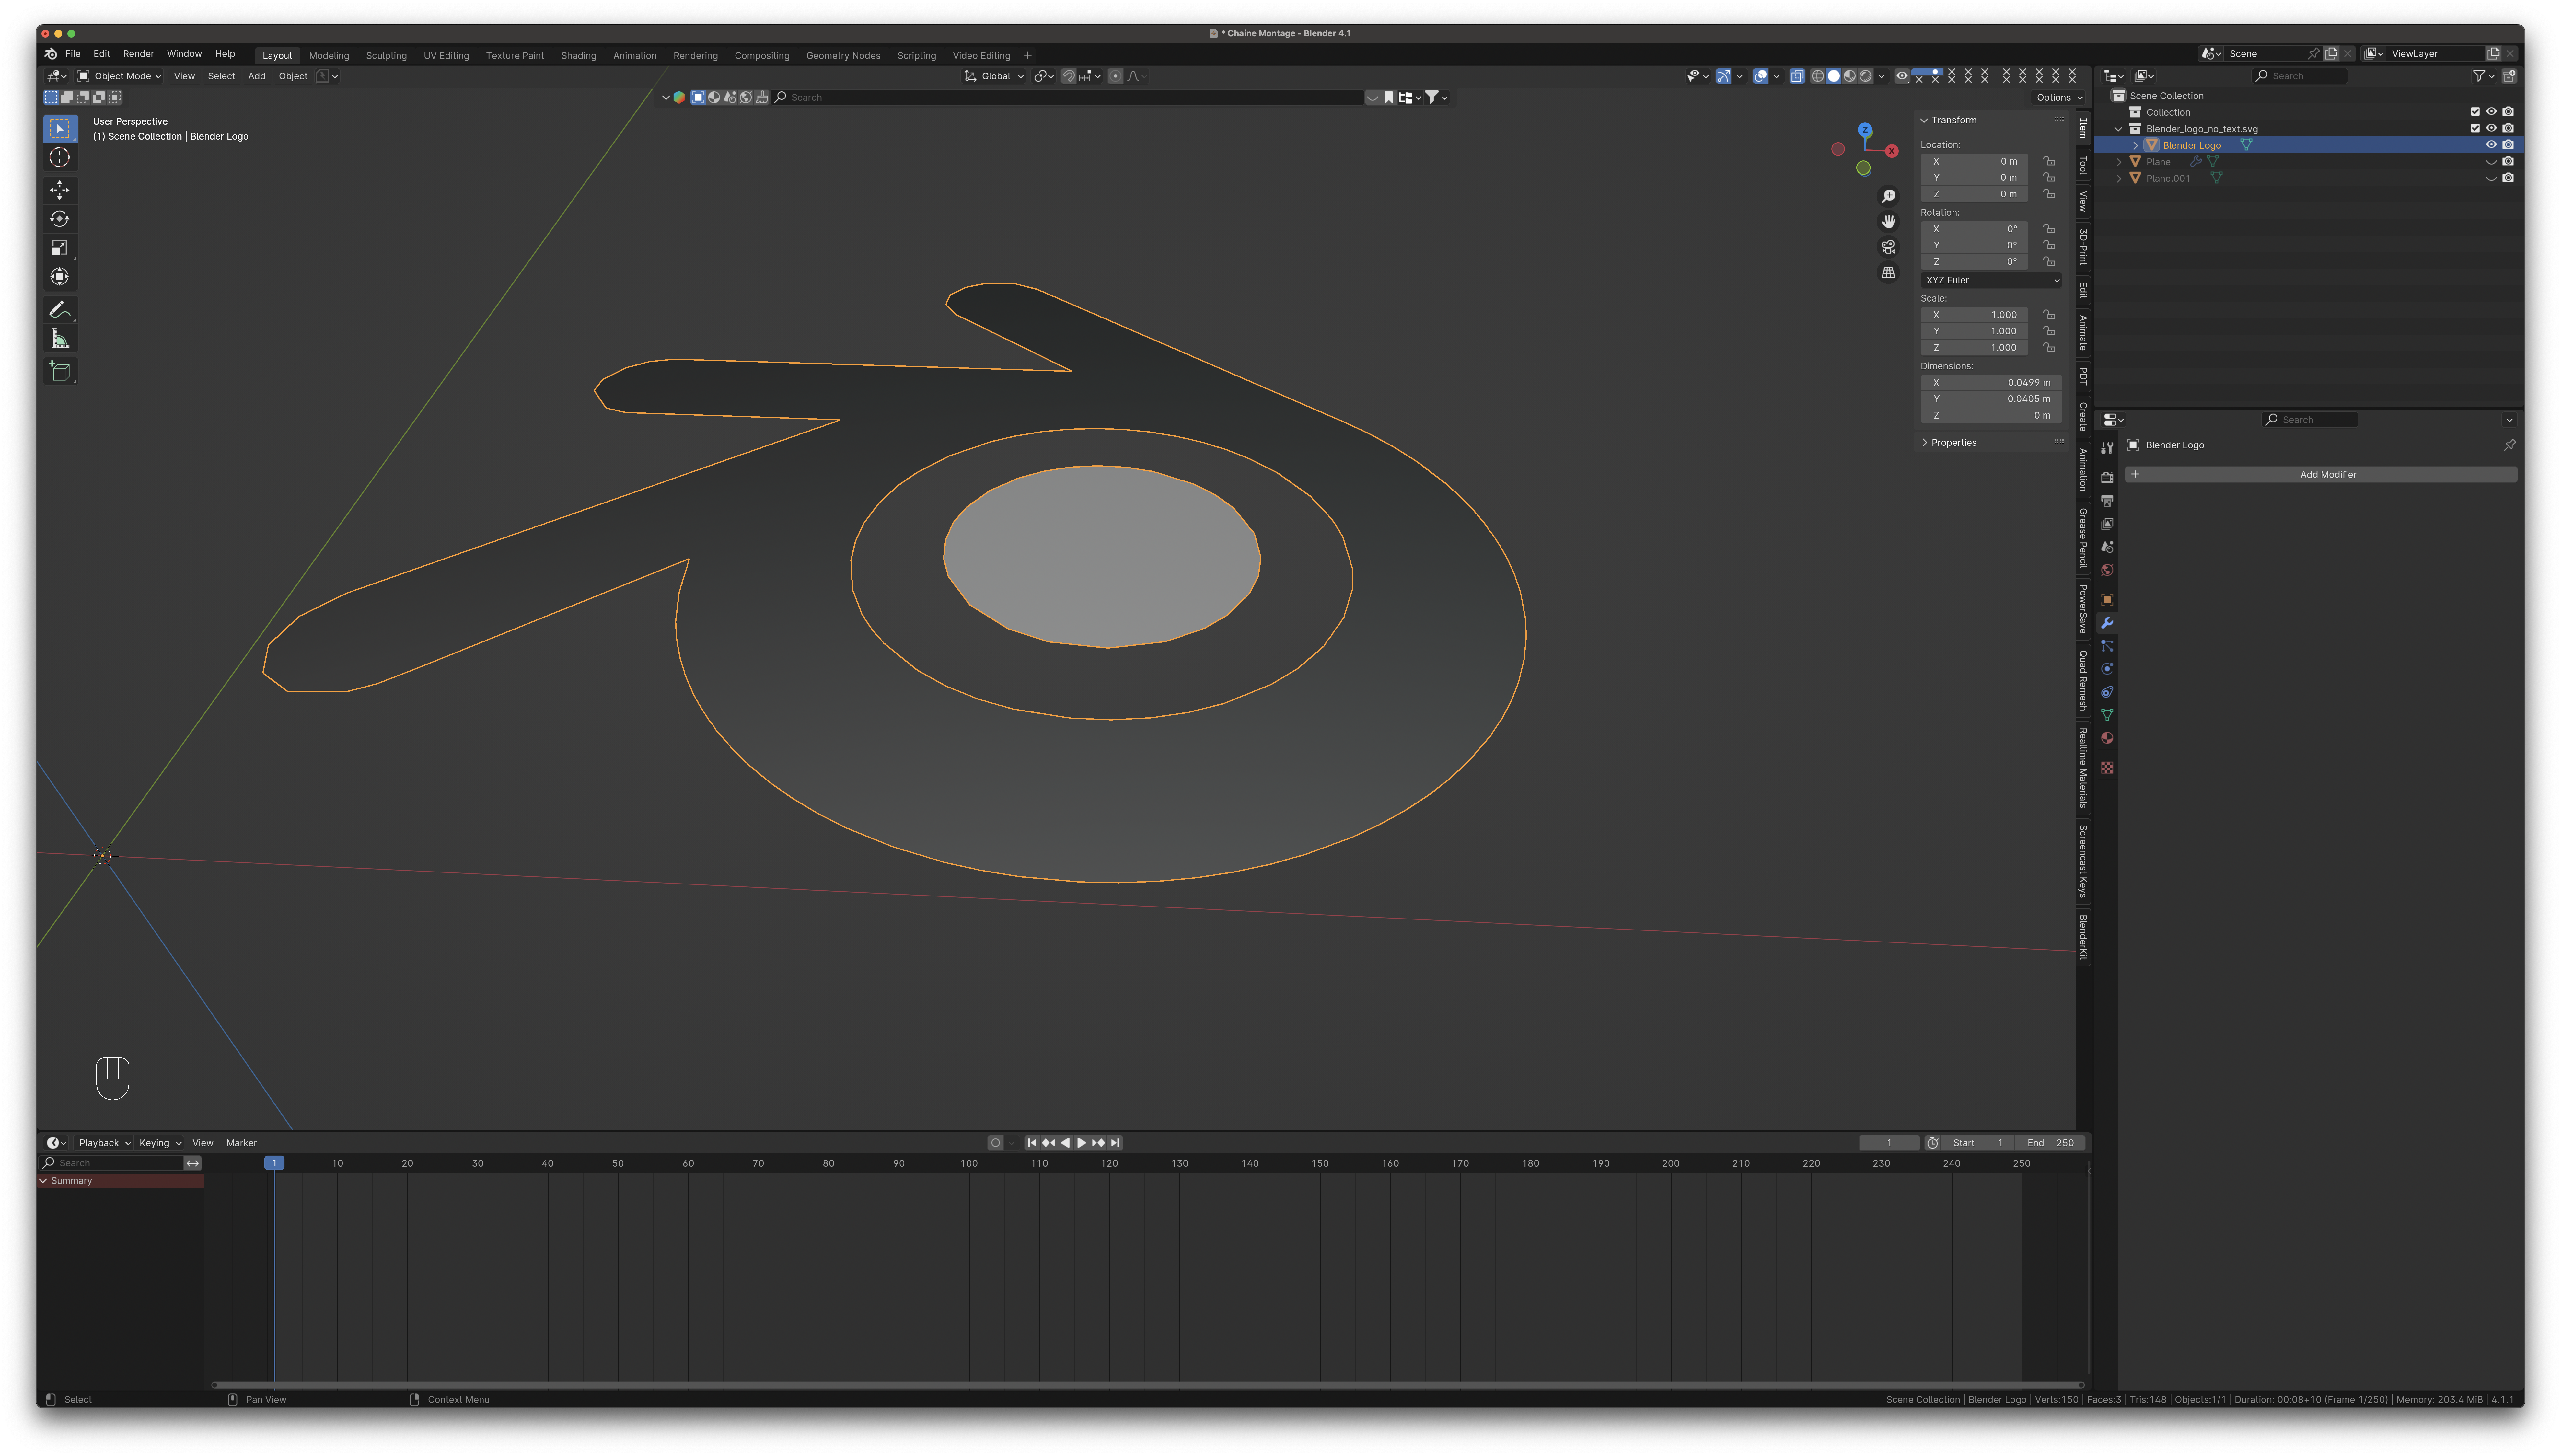Click the viewport zoom magnifier icon
The width and height of the screenshot is (2561, 1456).
click(1888, 196)
